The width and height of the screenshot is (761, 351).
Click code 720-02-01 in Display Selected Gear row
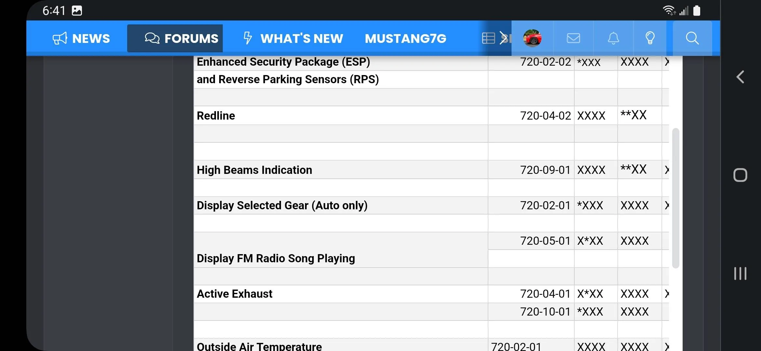point(545,205)
